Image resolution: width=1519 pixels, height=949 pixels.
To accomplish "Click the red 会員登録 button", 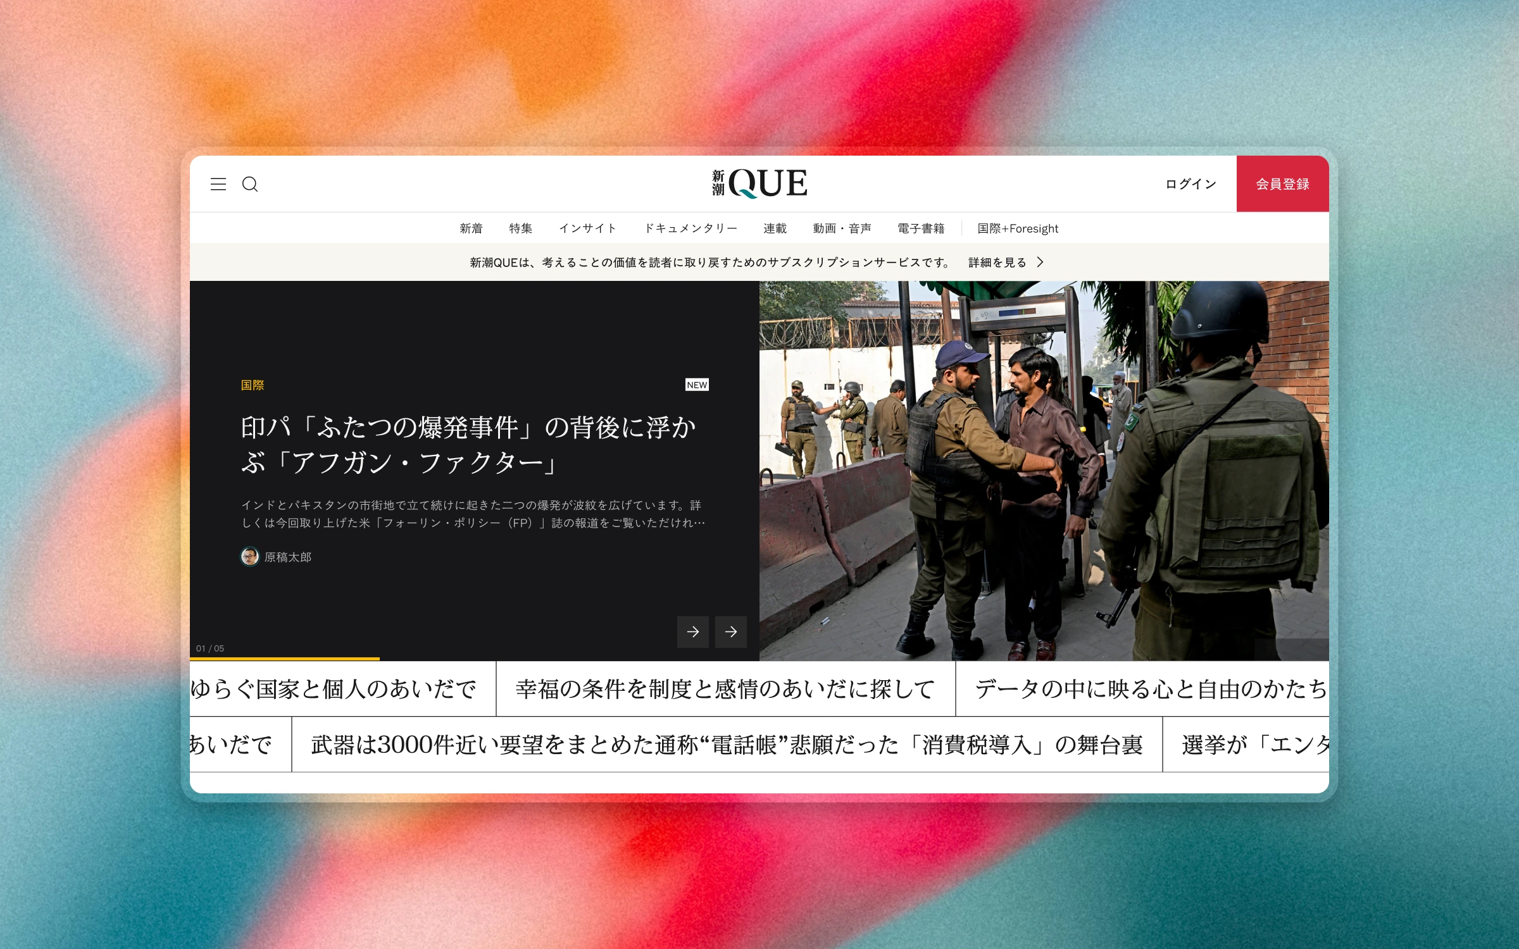I will pyautogui.click(x=1282, y=183).
